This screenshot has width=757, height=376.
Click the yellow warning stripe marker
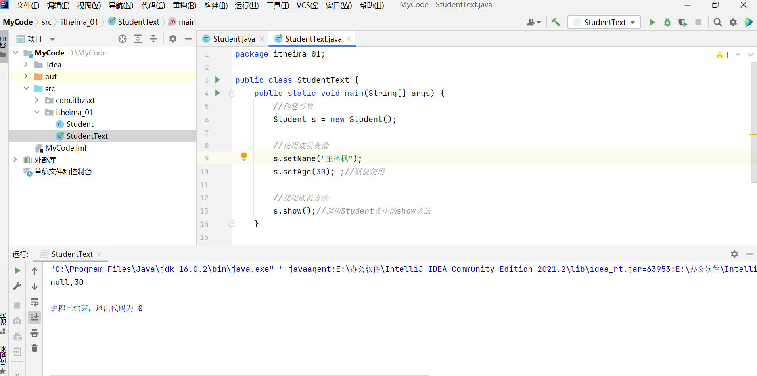tap(753, 135)
